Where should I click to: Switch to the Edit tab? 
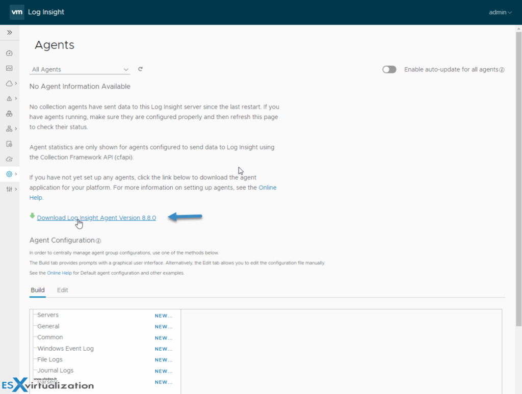(62, 290)
